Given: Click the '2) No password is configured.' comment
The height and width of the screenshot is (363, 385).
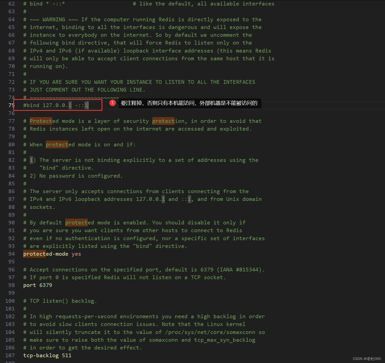Looking at the screenshot, I should pyautogui.click(x=73, y=176).
